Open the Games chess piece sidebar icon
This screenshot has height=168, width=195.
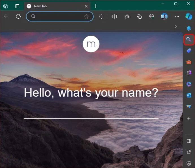[x=188, y=73]
